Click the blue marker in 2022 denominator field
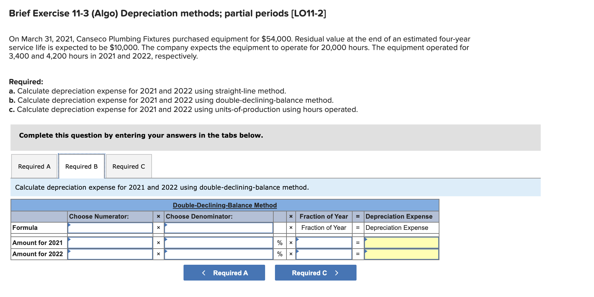 (x=166, y=252)
